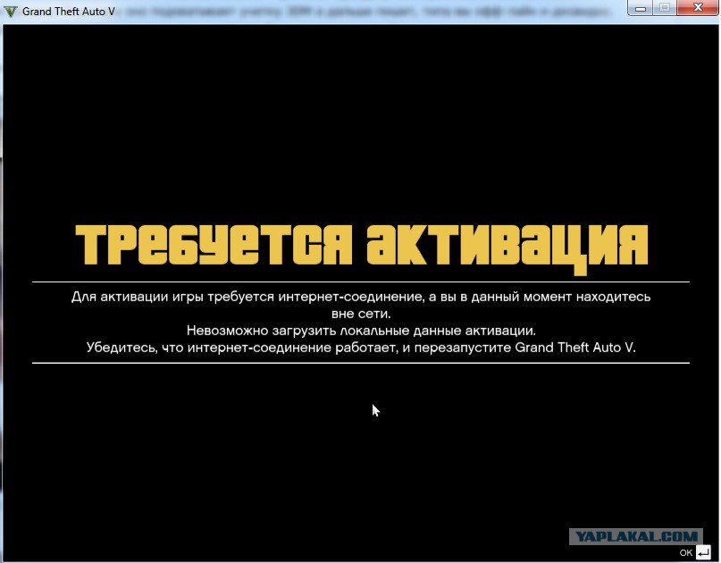The height and width of the screenshot is (563, 721).
Task: Click the line starting "Убедитесь, что интернет-соединение"
Action: (x=361, y=348)
